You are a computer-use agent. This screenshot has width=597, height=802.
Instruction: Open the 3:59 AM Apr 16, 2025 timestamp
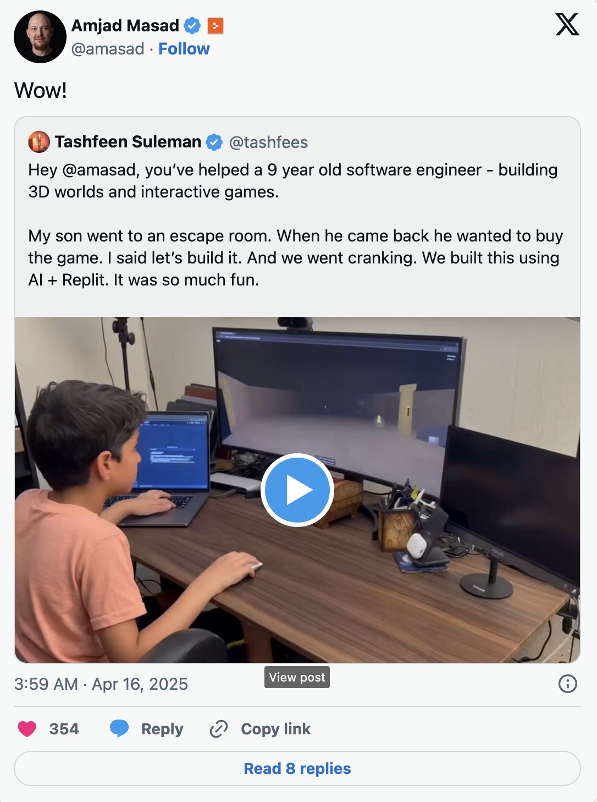click(101, 684)
